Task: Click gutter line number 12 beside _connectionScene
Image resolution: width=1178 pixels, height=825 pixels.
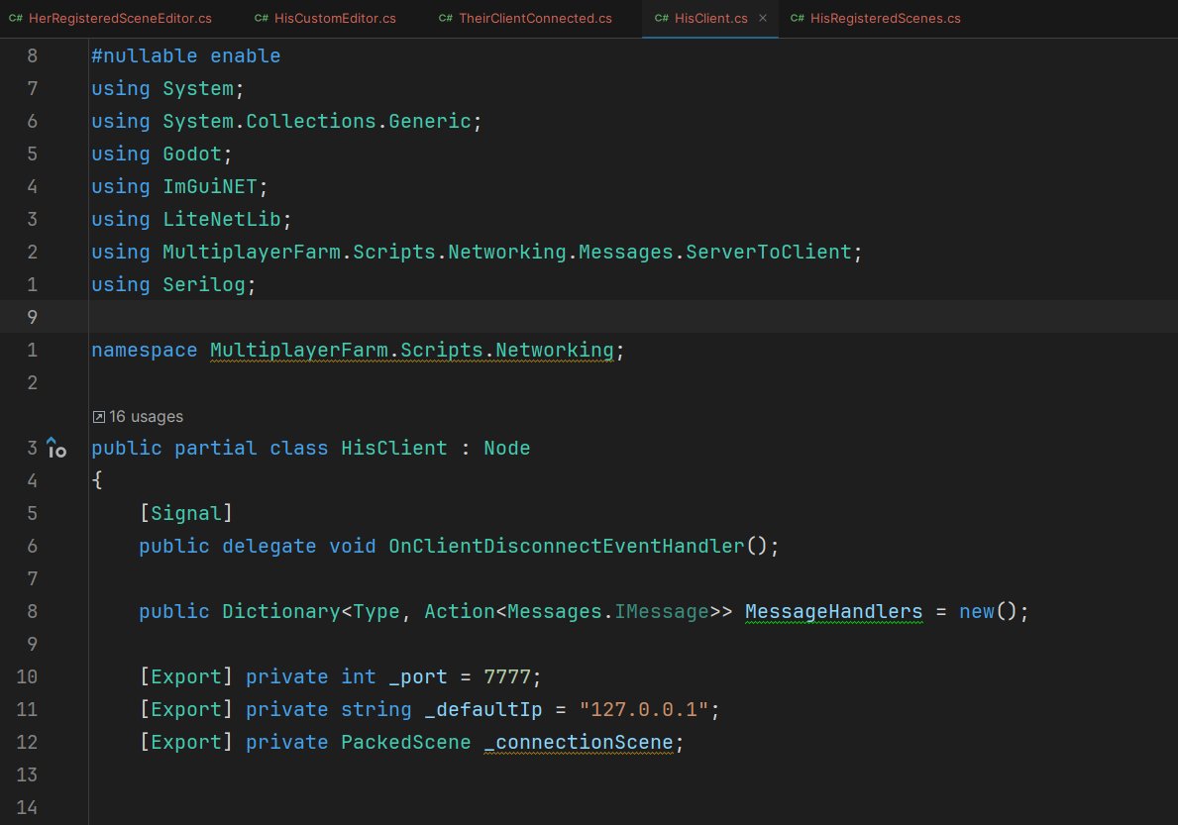Action: pyautogui.click(x=27, y=743)
